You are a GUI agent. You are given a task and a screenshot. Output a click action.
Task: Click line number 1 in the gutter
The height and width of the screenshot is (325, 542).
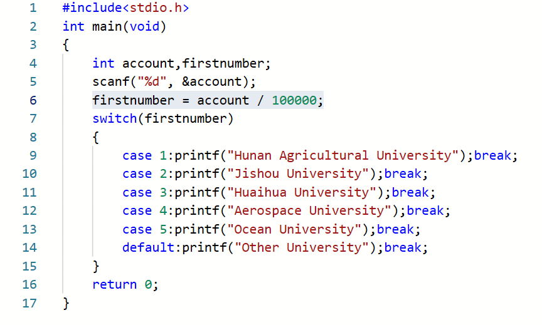coord(33,8)
